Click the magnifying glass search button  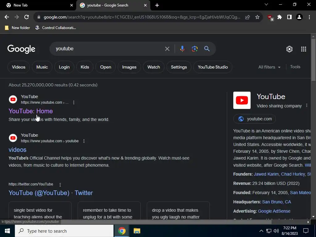(207, 49)
